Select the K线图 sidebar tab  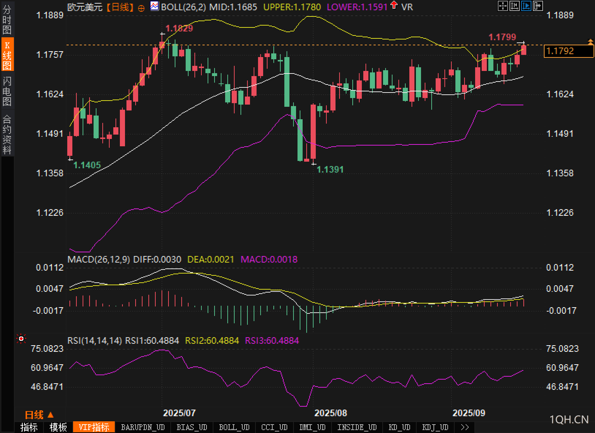tap(7, 54)
